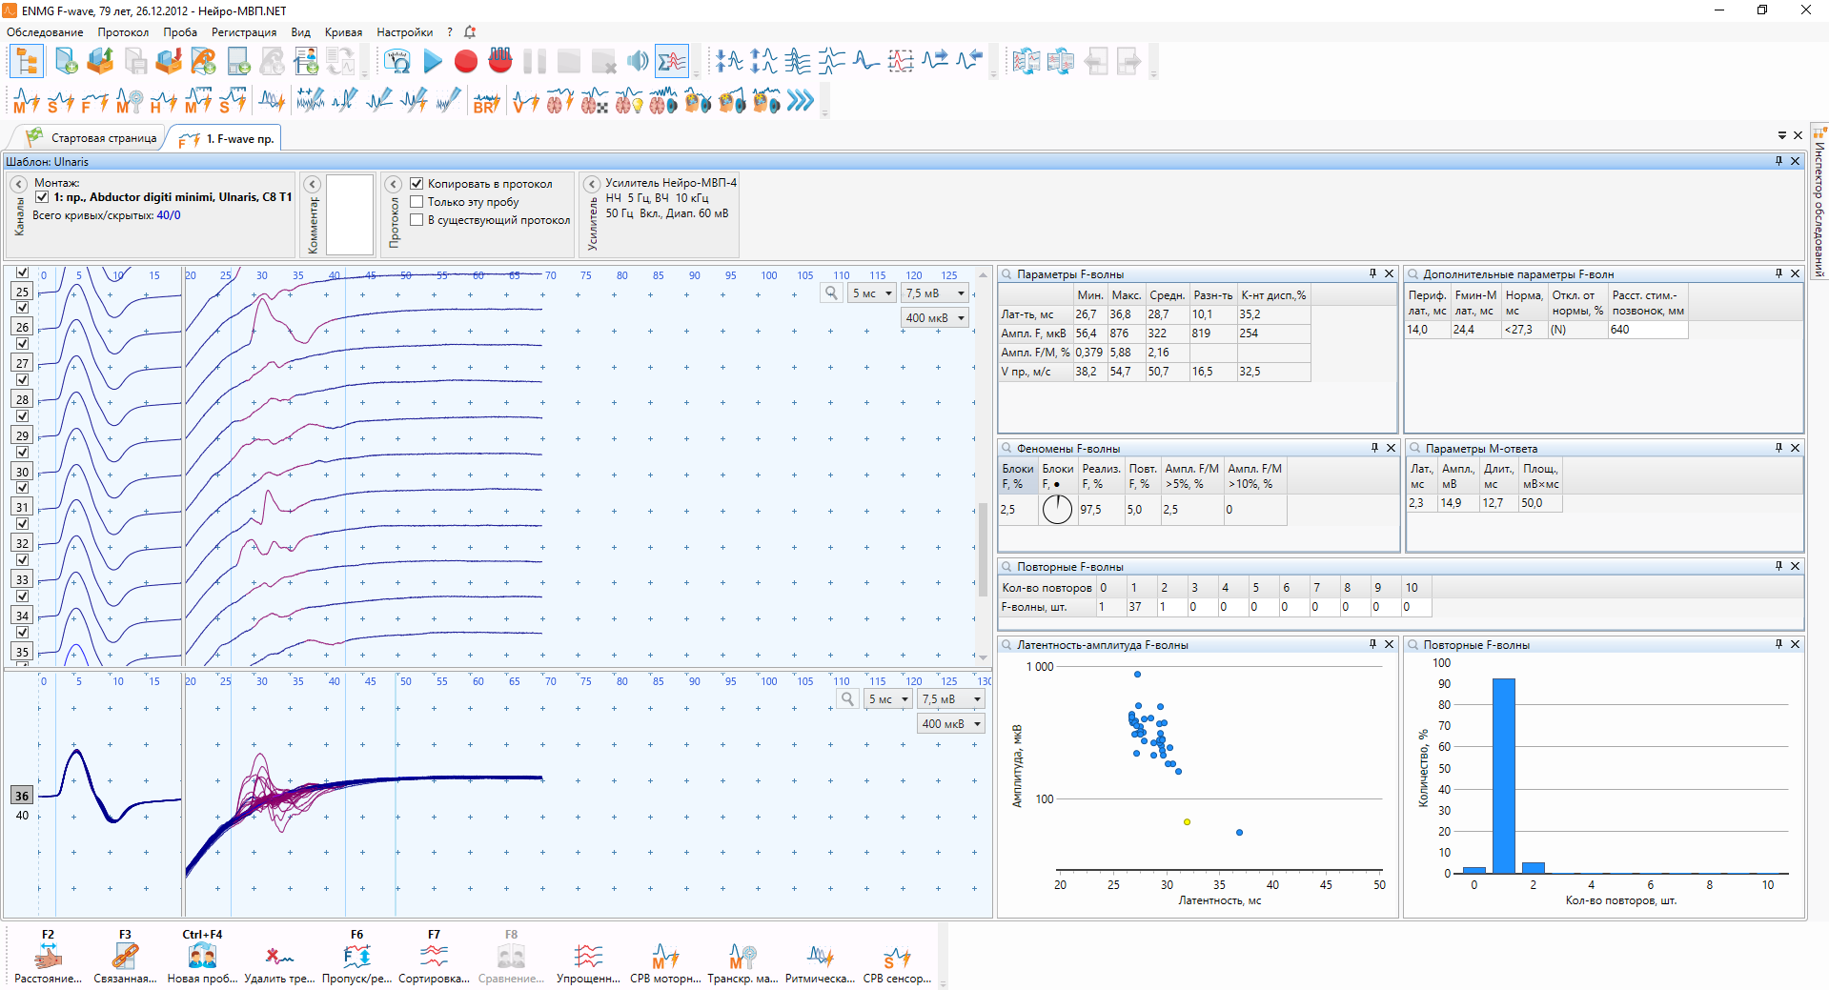Open the Протокол menu
1829x990 pixels.
tap(123, 32)
